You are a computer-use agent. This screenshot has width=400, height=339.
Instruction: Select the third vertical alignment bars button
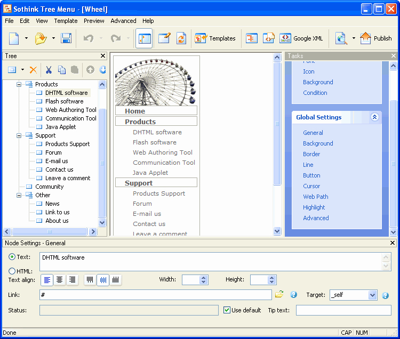(x=116, y=280)
